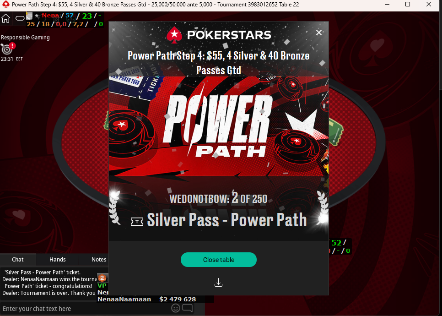Click the Close table button
Image resolution: width=442 pixels, height=316 pixels.
(218, 260)
